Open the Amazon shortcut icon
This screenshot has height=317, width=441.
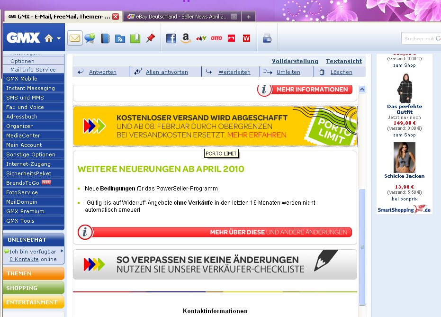coord(186,38)
